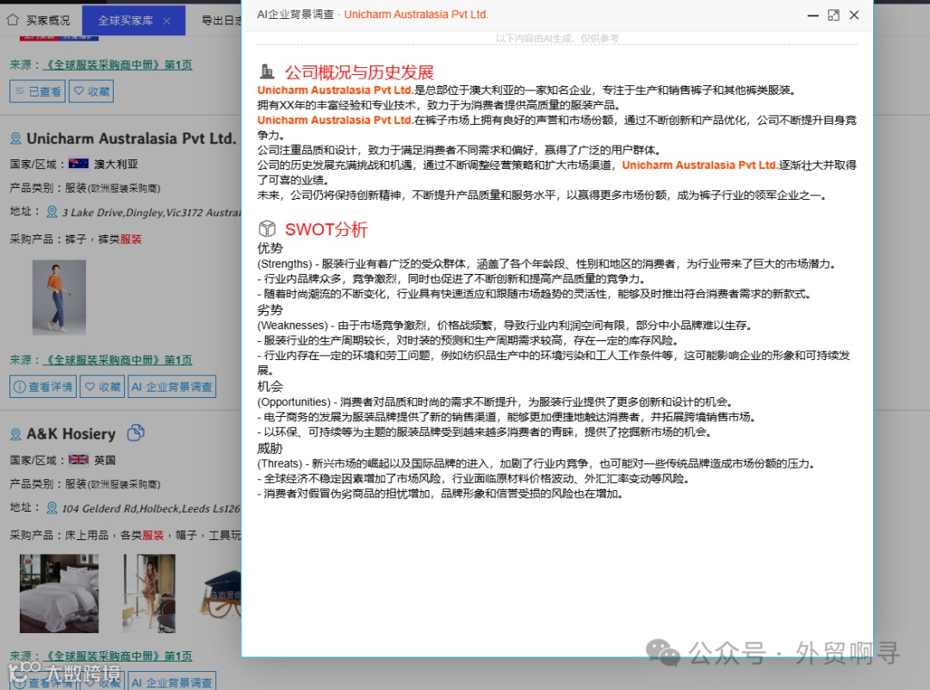Viewport: 930px width, 690px height.
Task: Click SWOT分析 heading
Action: click(x=326, y=230)
